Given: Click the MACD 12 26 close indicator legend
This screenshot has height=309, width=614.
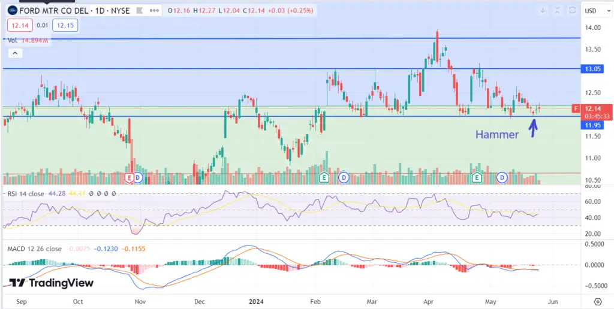Looking at the screenshot, I should (x=34, y=249).
